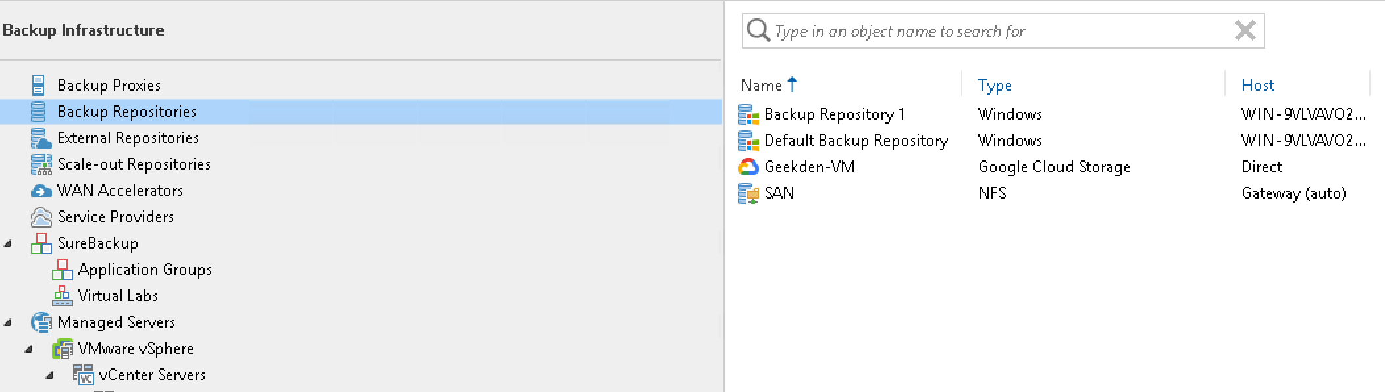Click the Virtual Labs icon
This screenshot has height=392, width=1385.
point(62,296)
